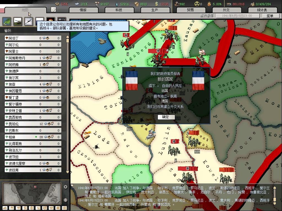
Task: Select the 巴斯东 province row
Action: tap(33, 131)
